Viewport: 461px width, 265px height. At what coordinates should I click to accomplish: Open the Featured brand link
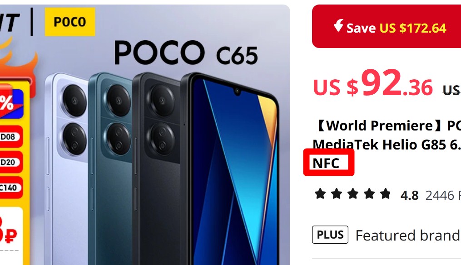click(408, 235)
